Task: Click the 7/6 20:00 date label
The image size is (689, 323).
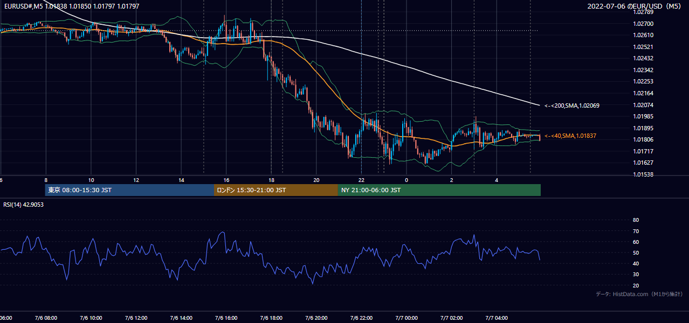Action: pyautogui.click(x=316, y=318)
